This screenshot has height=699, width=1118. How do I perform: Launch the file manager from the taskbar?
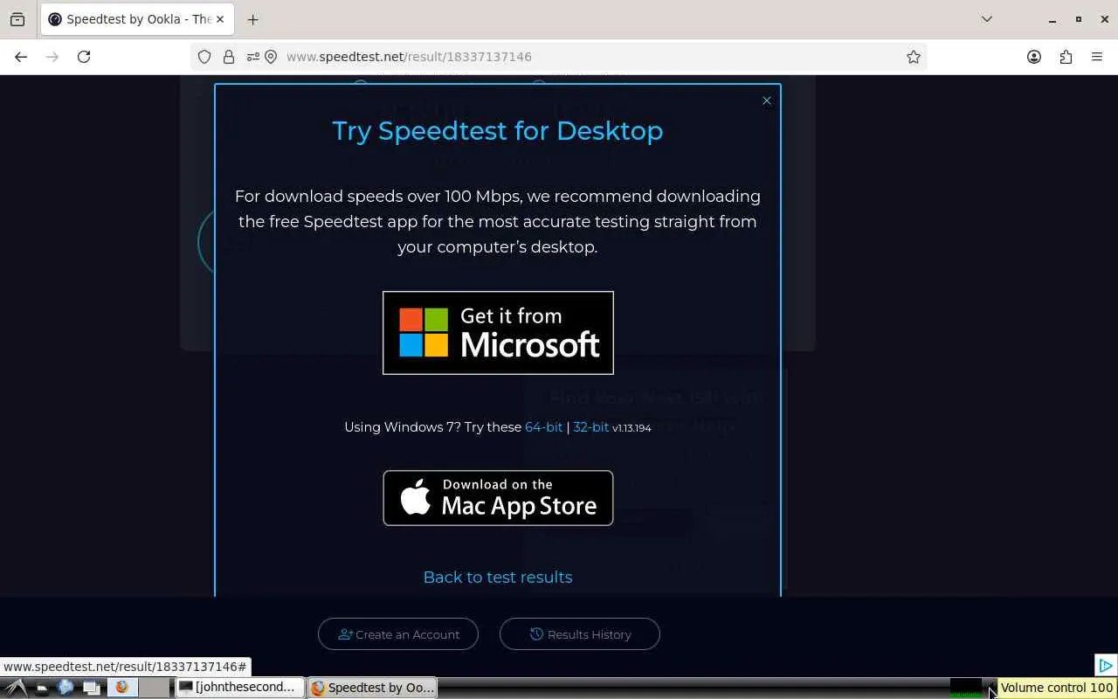click(x=41, y=688)
